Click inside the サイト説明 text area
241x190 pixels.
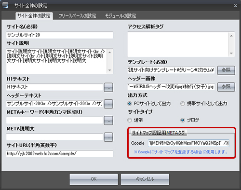click(56, 61)
